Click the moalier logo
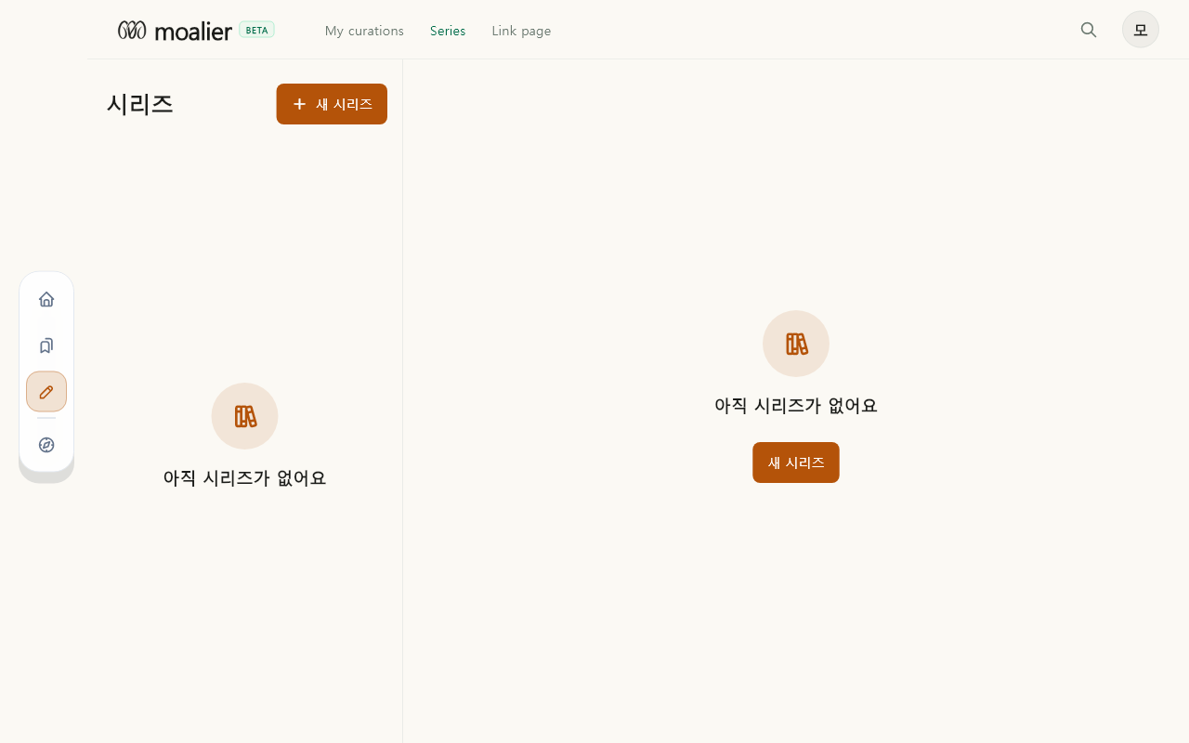The width and height of the screenshot is (1189, 743). pyautogui.click(x=175, y=31)
